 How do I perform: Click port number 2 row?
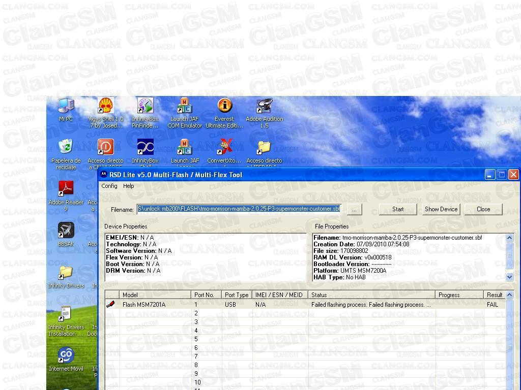pos(196,313)
